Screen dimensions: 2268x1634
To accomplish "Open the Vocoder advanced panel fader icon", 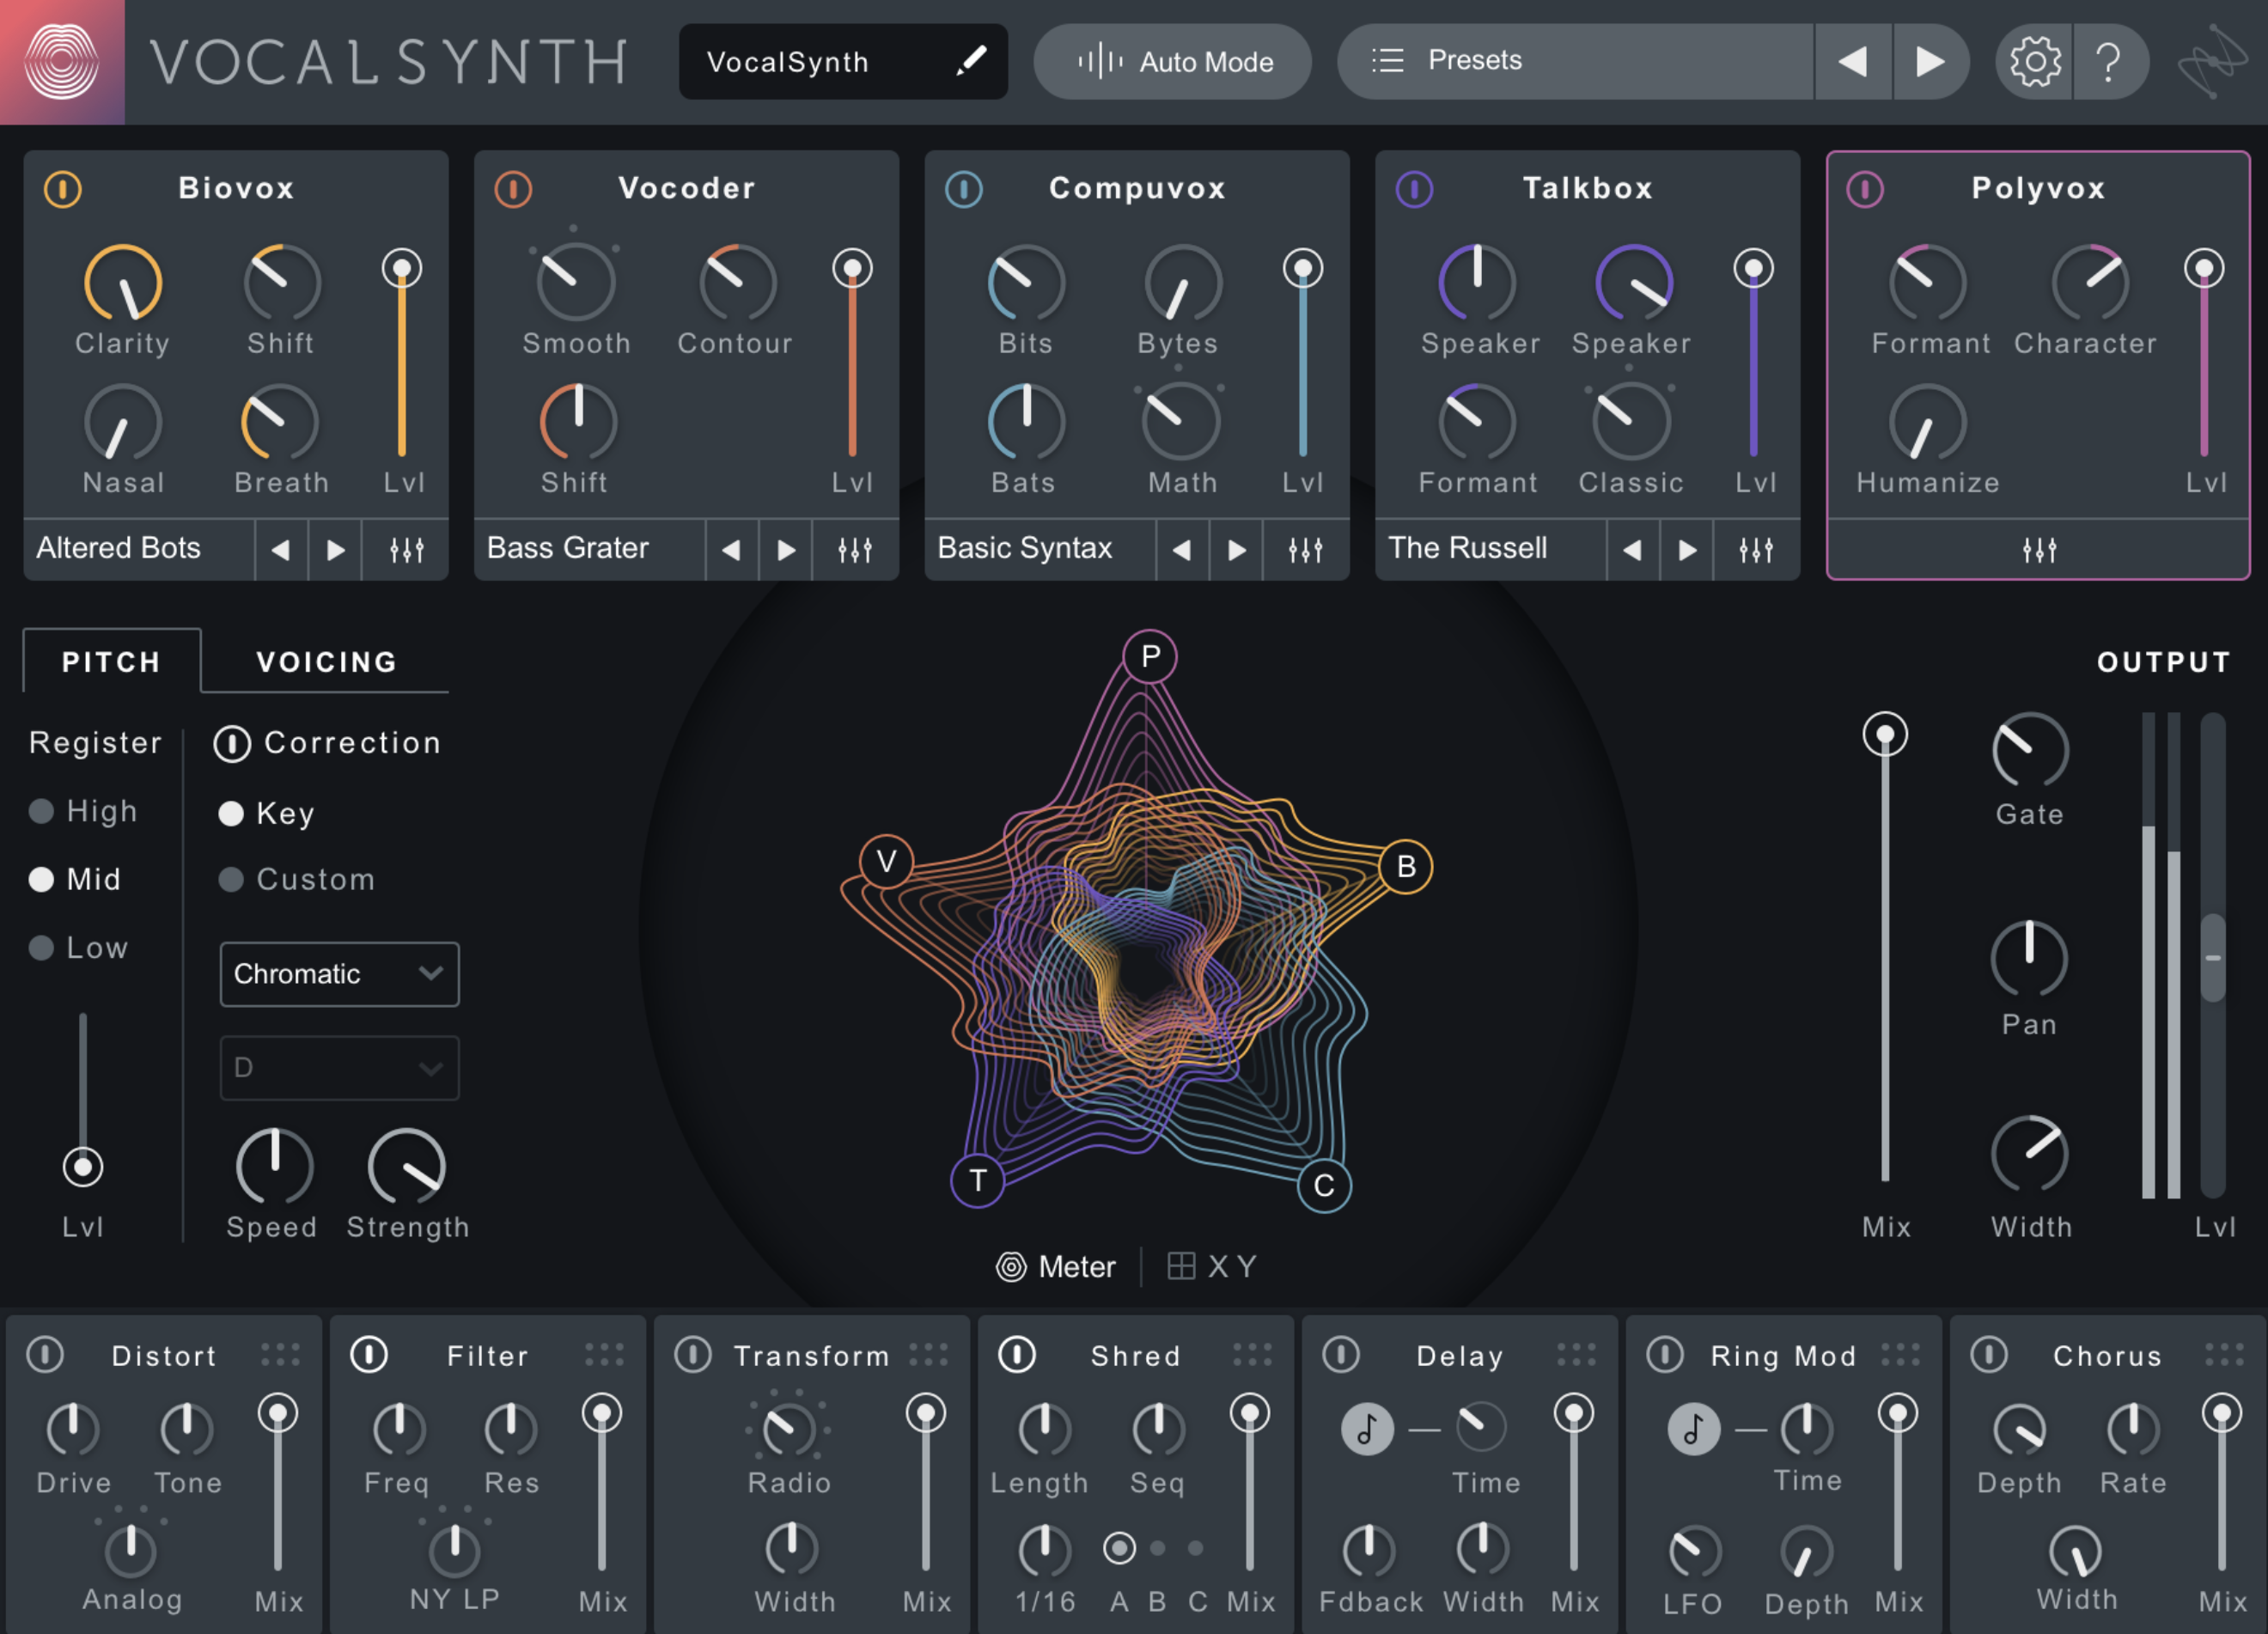I will 855,549.
